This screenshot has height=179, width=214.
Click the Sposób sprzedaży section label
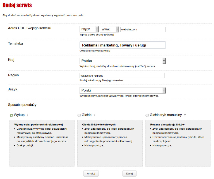22,105
